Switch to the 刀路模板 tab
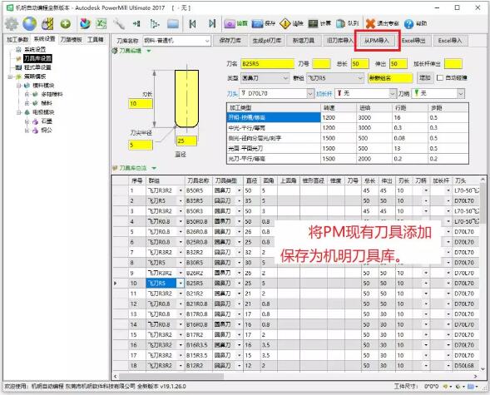This screenshot has width=490, height=395. coord(71,40)
